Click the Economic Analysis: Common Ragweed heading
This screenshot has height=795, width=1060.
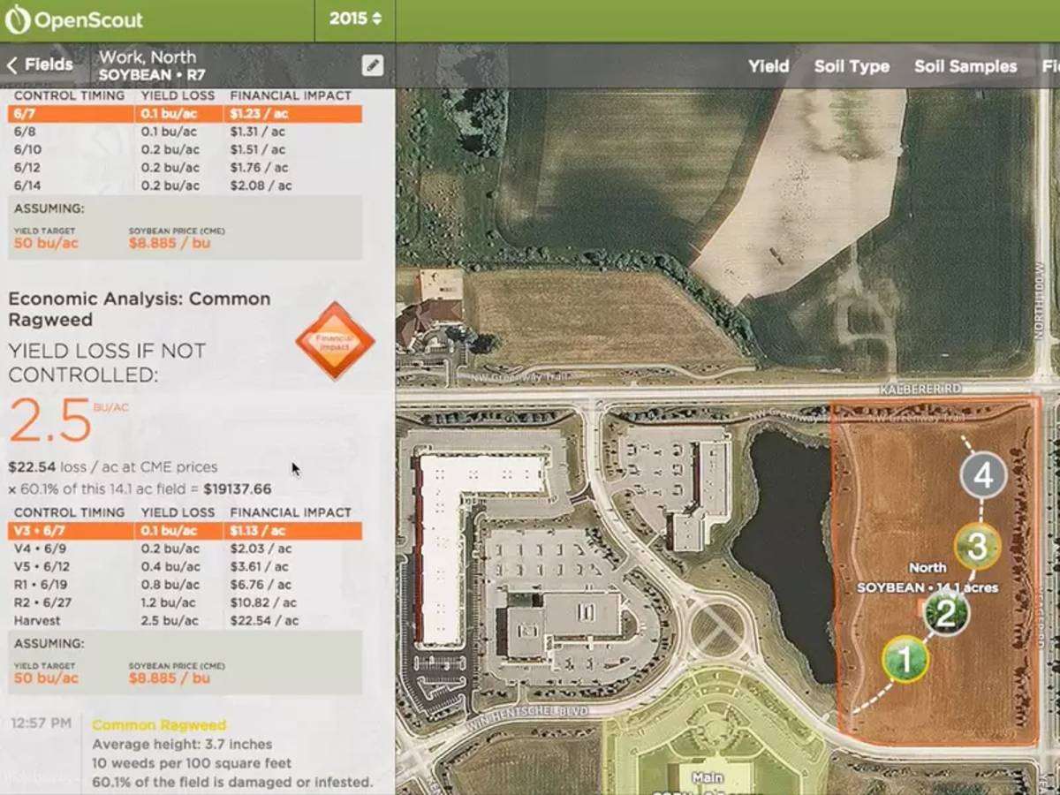140,308
